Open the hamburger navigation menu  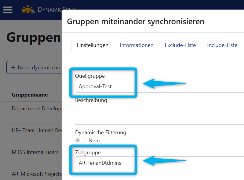pyautogui.click(x=7, y=10)
